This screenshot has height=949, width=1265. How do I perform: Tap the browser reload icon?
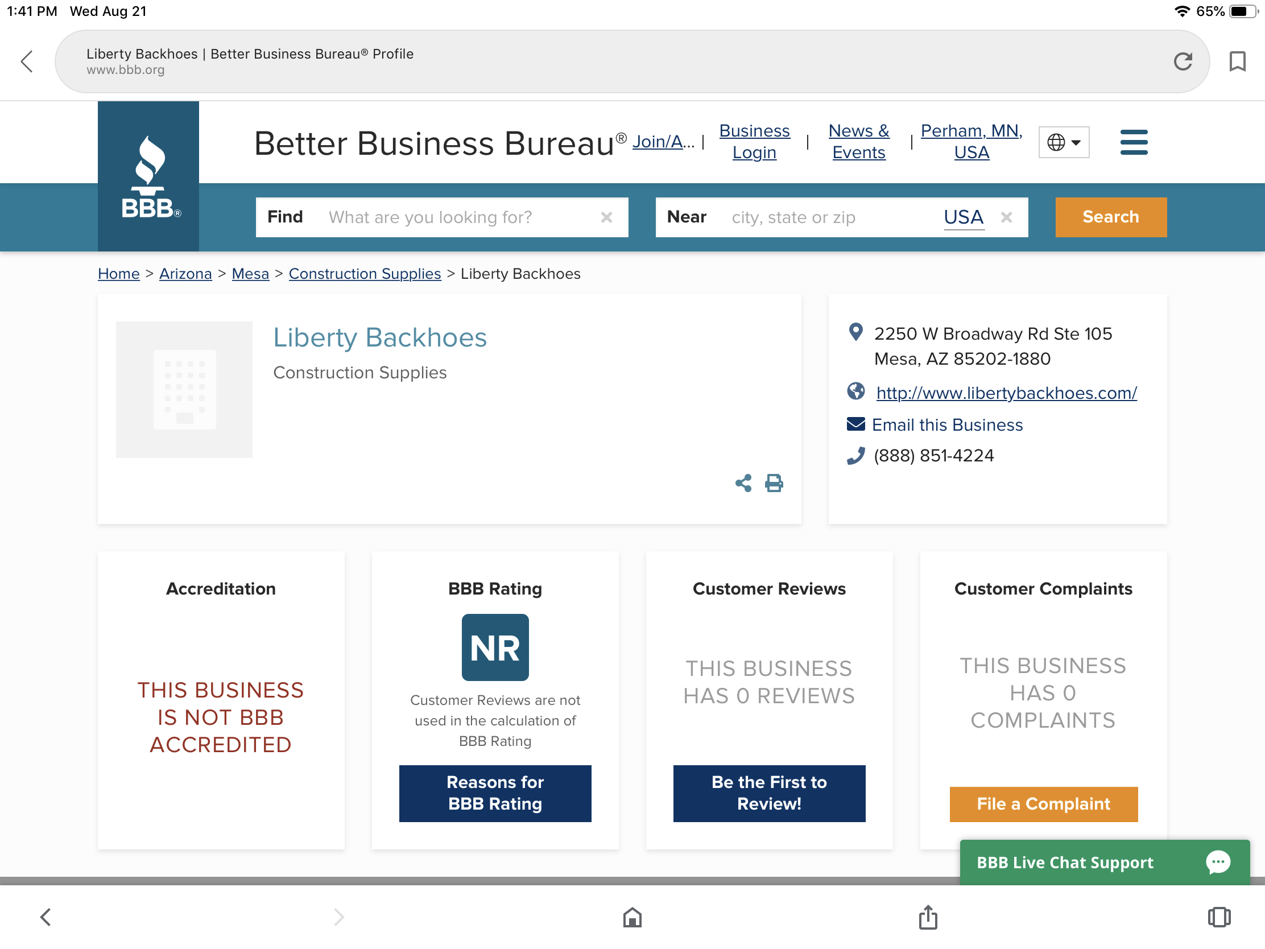point(1183,61)
